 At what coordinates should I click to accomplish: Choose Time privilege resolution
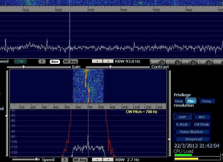[x=179, y=101]
